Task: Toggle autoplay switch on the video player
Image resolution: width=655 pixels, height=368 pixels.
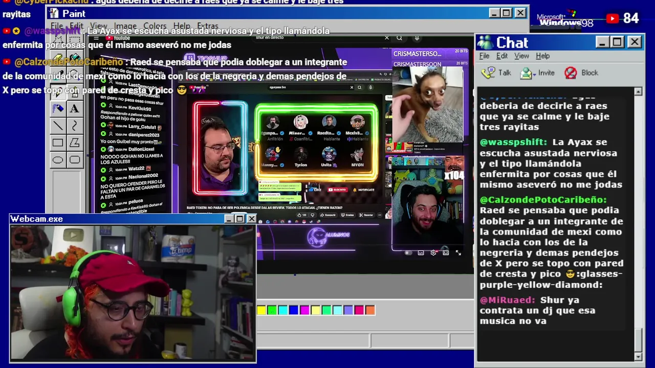Action: pyautogui.click(x=408, y=252)
